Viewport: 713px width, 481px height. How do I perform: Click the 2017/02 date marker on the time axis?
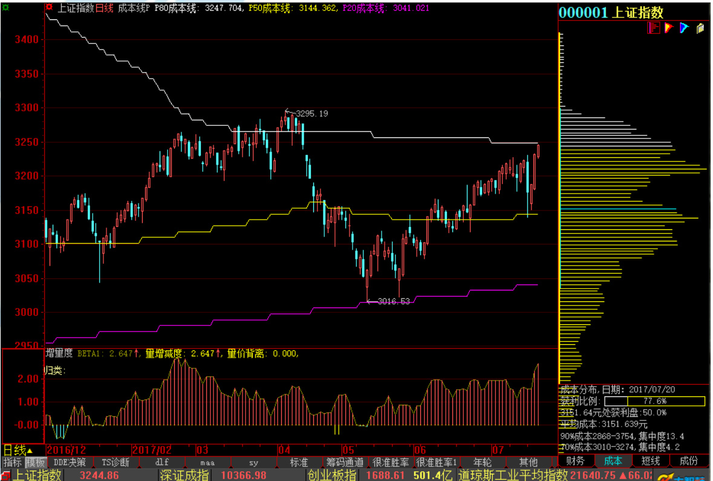pos(151,450)
